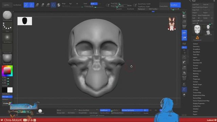Click the Frame Mesh button
The height and width of the screenshot is (122, 217).
[164, 6]
